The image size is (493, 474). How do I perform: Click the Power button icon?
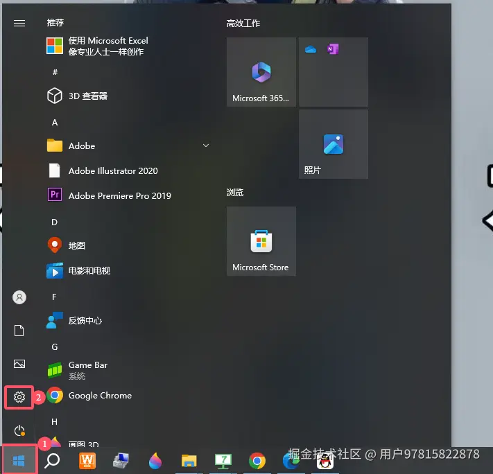point(19,430)
